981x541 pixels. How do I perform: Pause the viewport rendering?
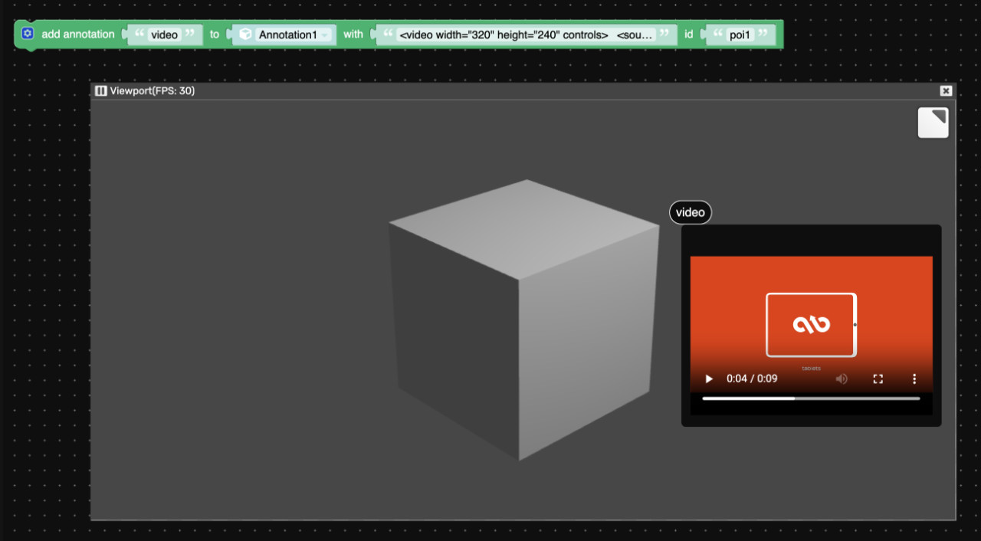[x=100, y=91]
